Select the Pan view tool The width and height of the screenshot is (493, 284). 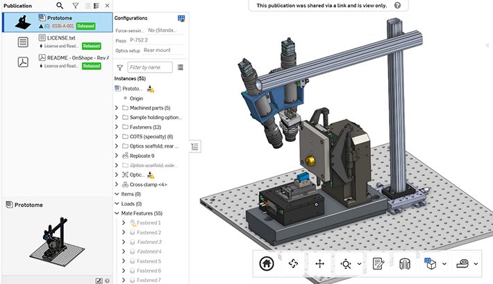tap(320, 264)
